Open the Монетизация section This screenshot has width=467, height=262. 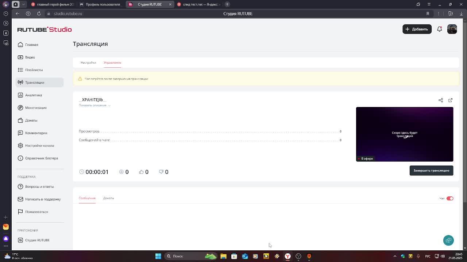pyautogui.click(x=39, y=108)
